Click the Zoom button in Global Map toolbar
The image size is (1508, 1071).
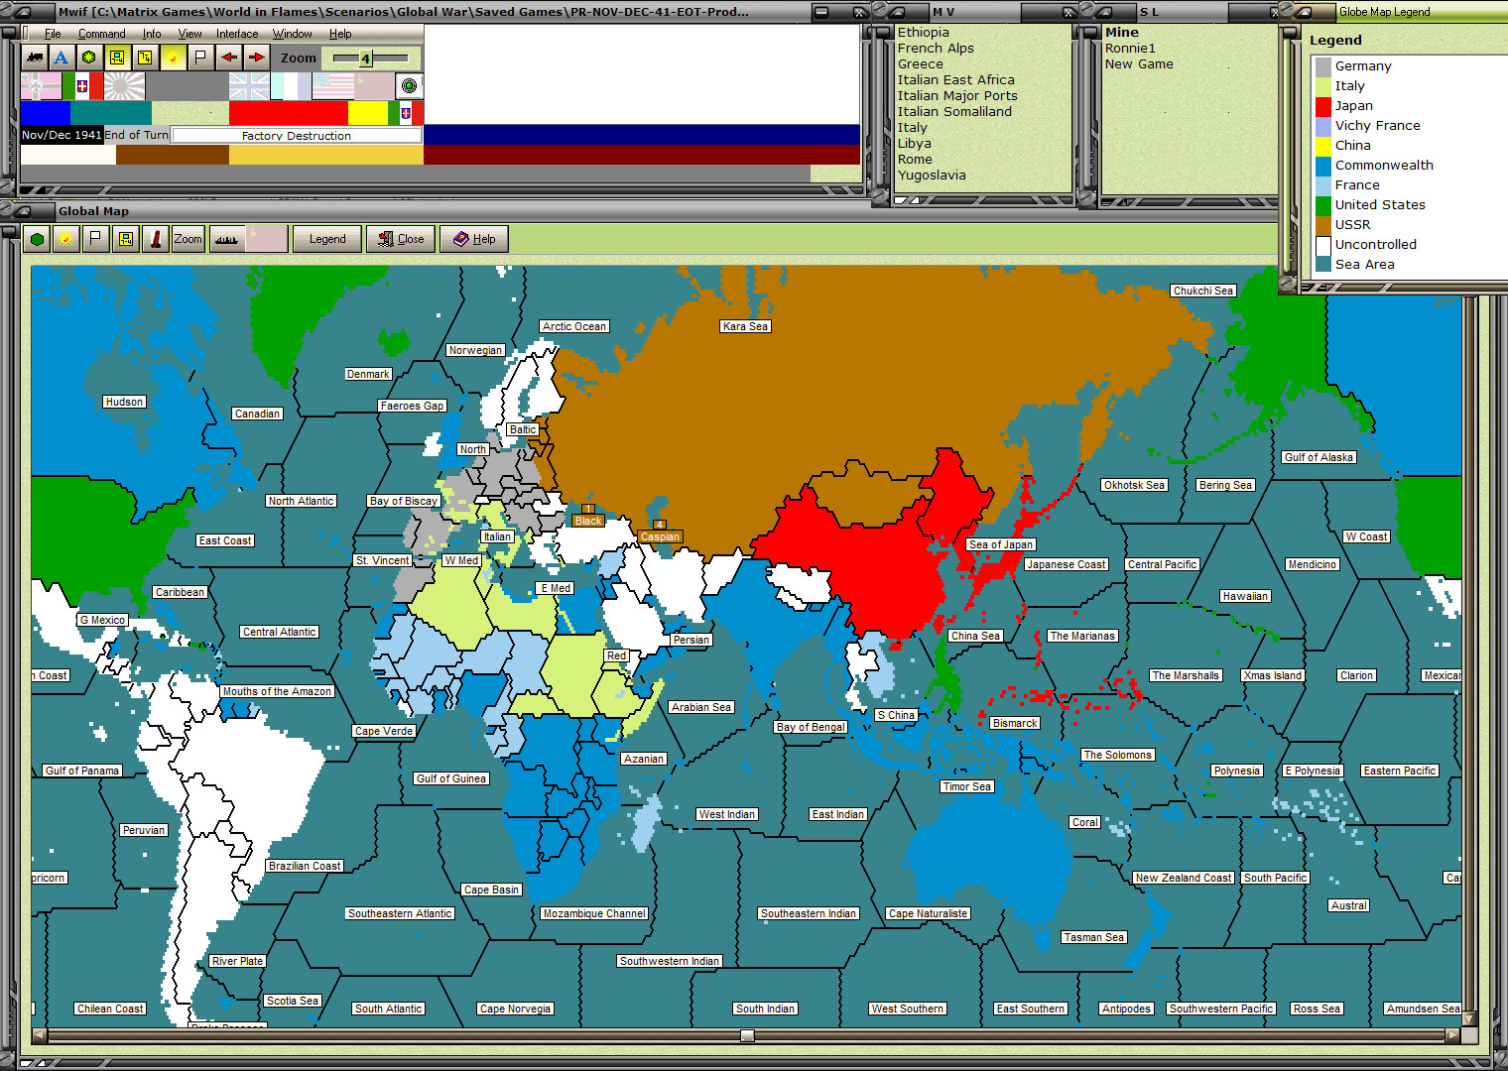[188, 239]
